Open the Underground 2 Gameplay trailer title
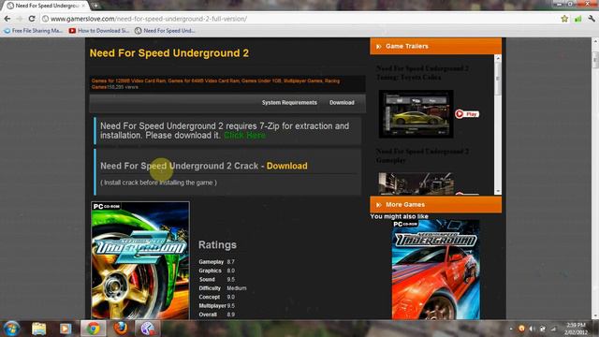Viewport: 599px width, 337px height. pos(422,155)
